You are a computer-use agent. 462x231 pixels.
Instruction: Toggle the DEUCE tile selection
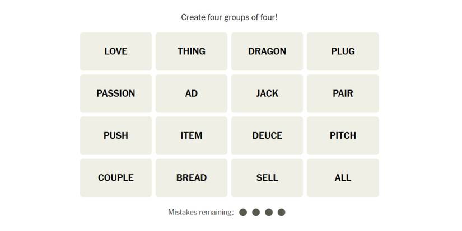pos(267,135)
